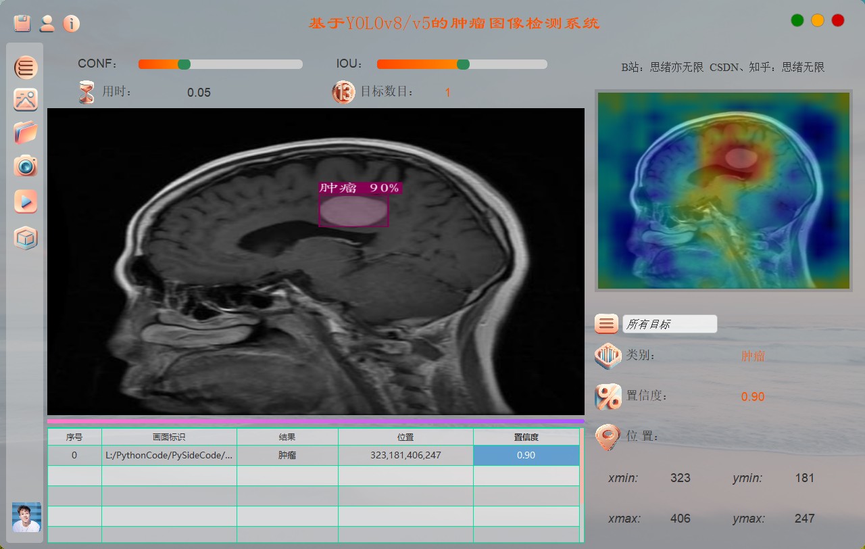This screenshot has width=865, height=549.
Task: Click the ymin value 181
Action: coord(805,478)
